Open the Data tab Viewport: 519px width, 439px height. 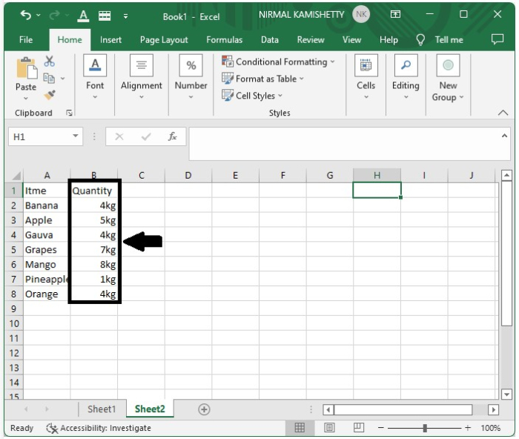tap(269, 40)
